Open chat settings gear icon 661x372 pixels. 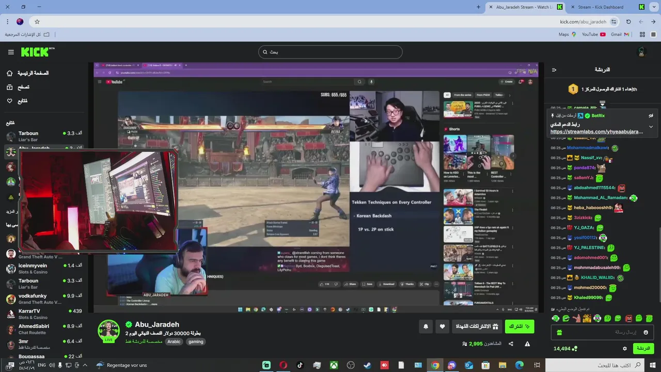point(625,349)
